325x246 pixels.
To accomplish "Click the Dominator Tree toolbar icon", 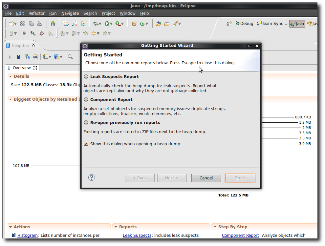I will pos(27,57).
